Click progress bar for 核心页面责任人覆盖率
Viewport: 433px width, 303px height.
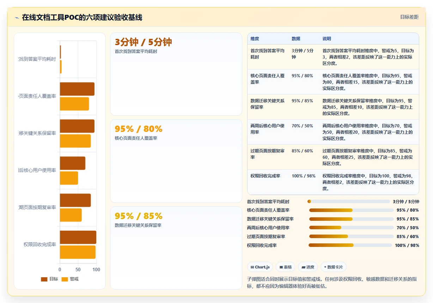(351, 210)
